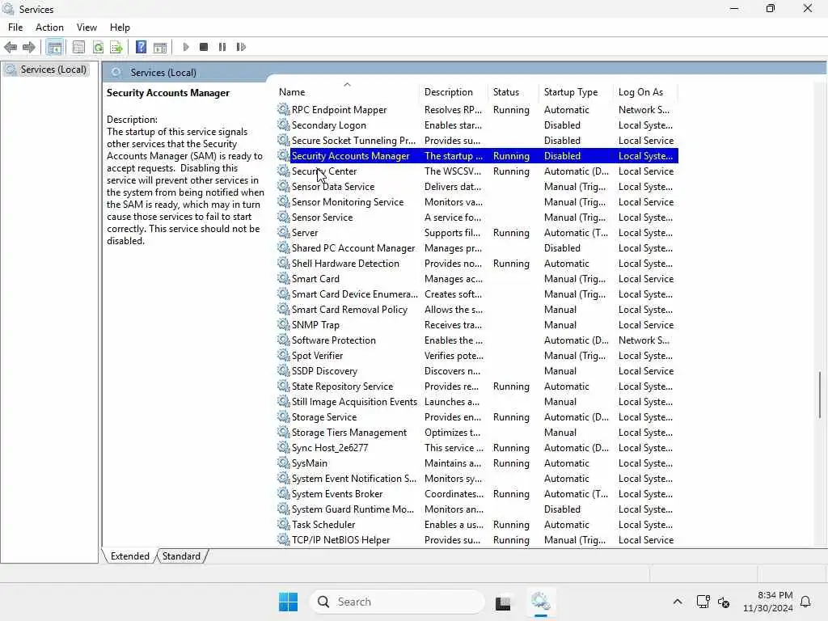Select the Sync Host_2e6277 service
Viewport: 828px width, 621px height.
(x=477, y=447)
